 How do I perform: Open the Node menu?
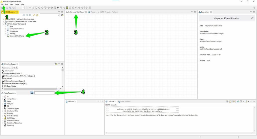coord(17,5)
